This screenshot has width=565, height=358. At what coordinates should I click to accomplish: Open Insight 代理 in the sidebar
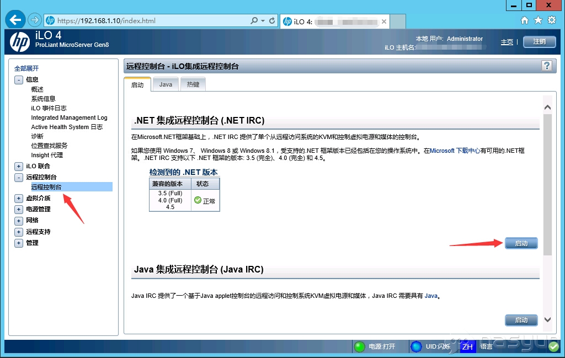click(x=47, y=155)
